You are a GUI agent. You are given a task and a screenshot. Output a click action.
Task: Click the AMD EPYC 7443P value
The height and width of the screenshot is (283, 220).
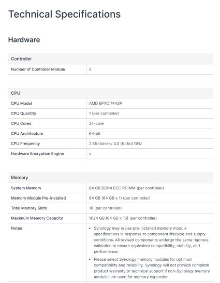[x=106, y=104]
